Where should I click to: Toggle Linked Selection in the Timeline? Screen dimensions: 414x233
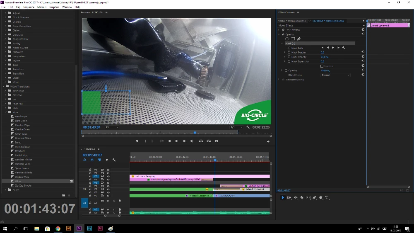pos(99,160)
